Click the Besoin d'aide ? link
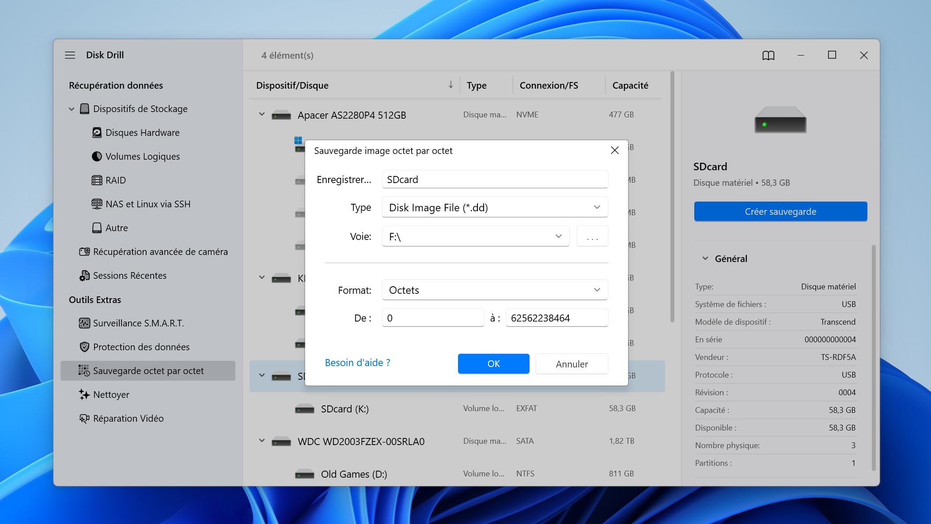Viewport: 931px width, 524px height. [x=357, y=363]
